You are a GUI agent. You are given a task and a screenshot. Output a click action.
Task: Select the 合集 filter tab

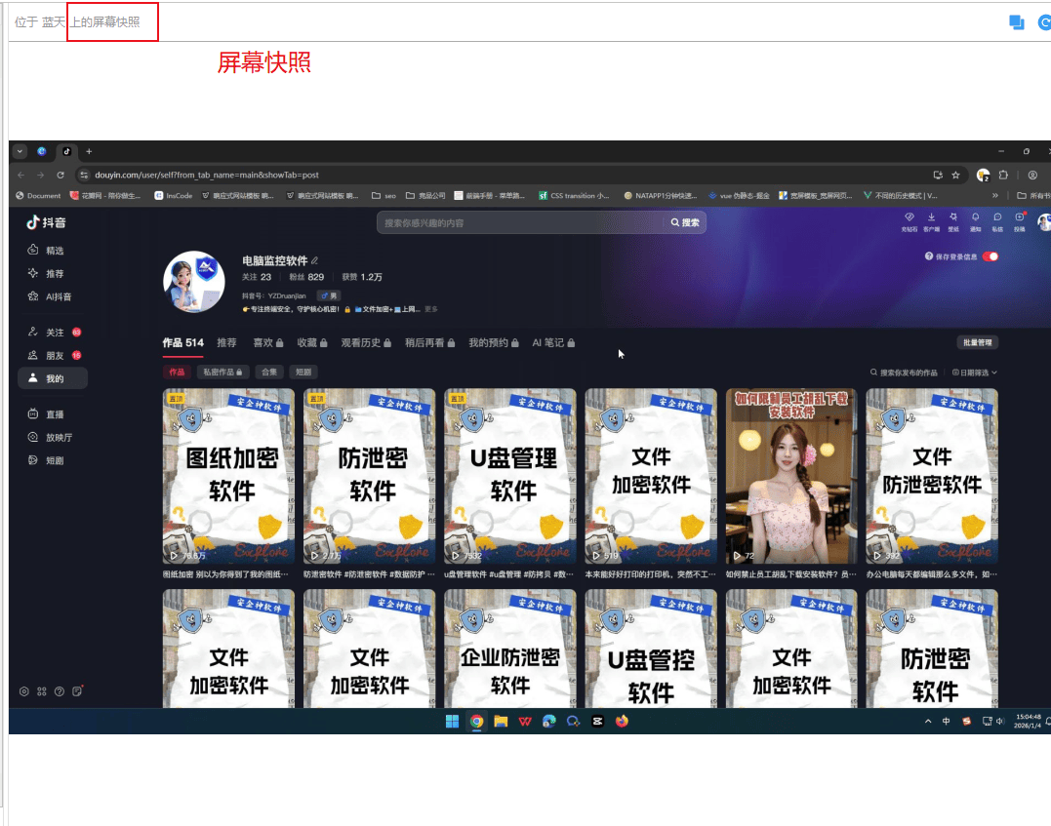point(268,373)
